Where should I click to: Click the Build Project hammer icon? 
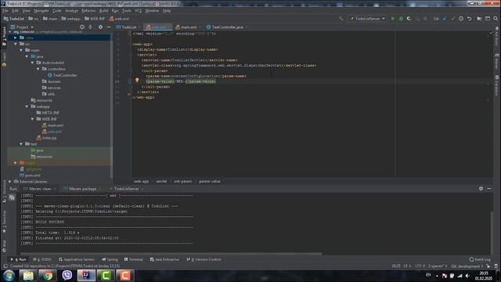341,19
